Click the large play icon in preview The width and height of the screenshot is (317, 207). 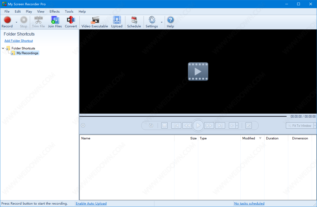click(198, 72)
